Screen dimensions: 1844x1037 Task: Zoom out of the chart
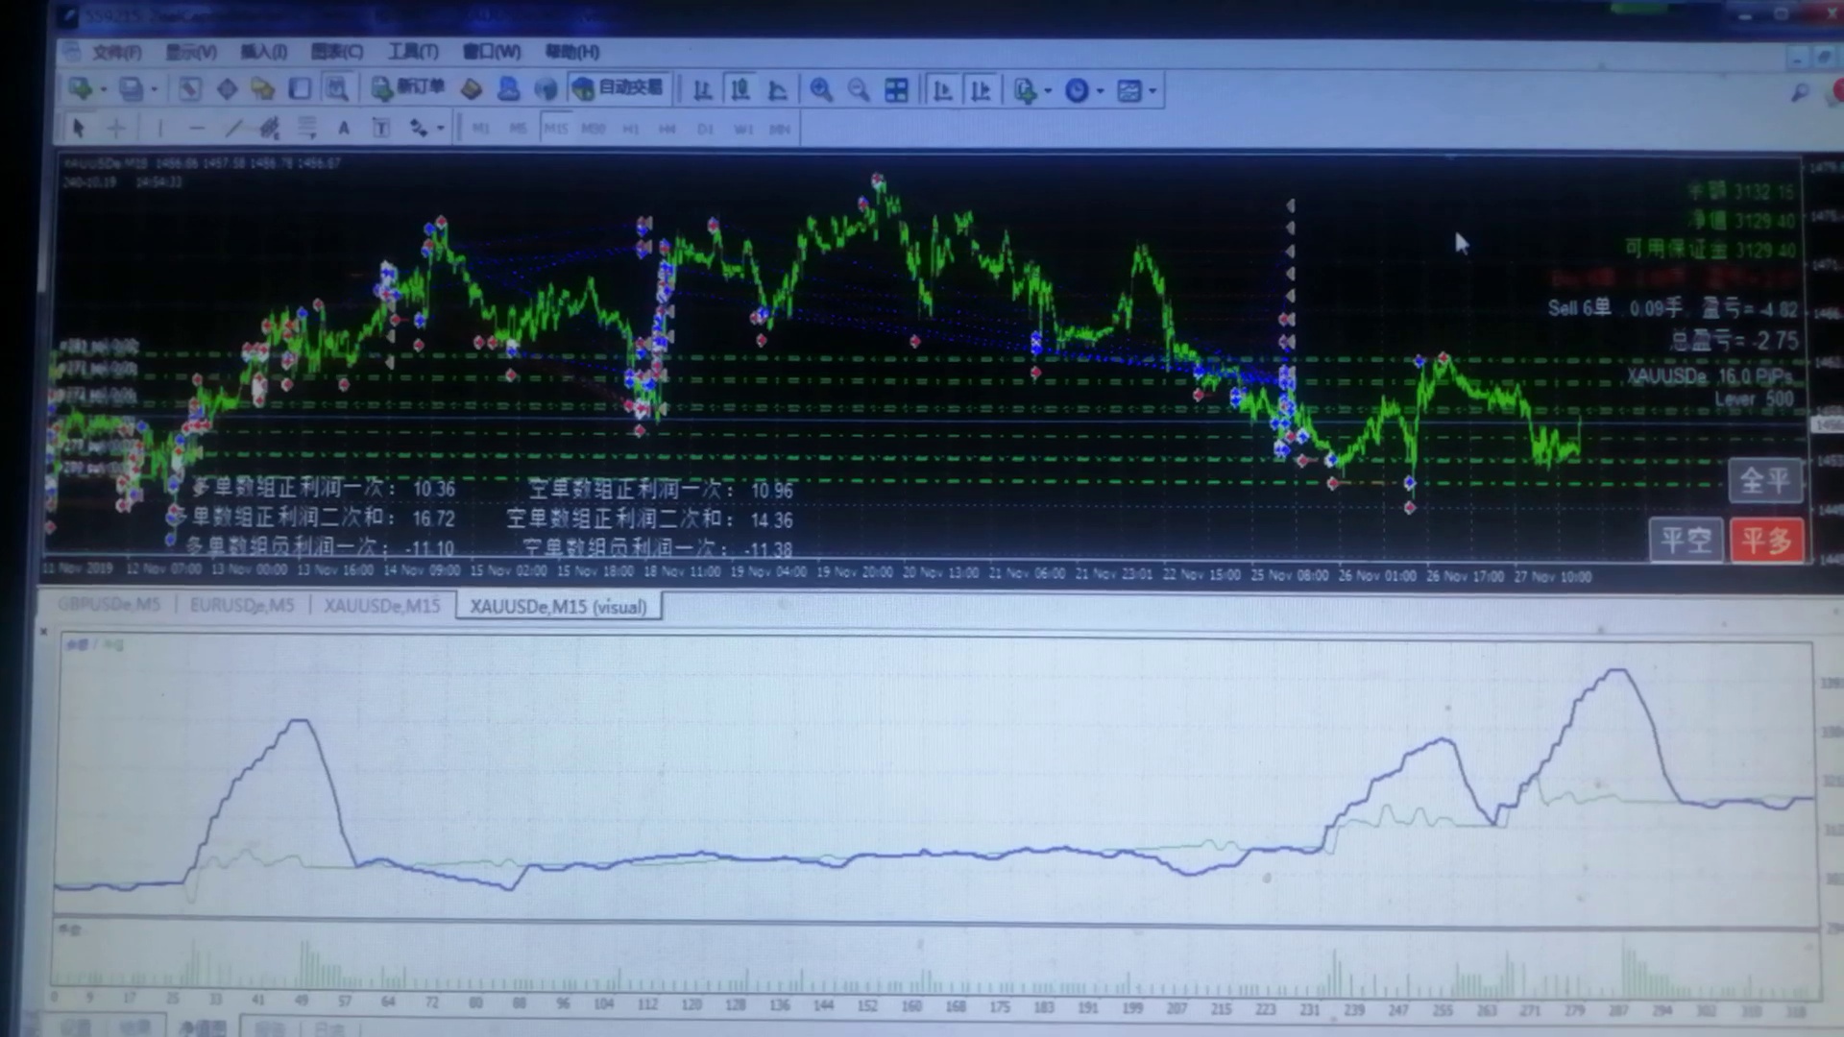859,90
